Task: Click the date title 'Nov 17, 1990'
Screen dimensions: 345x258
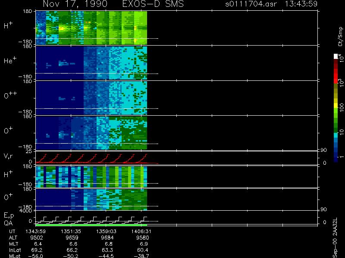Action: [75, 4]
